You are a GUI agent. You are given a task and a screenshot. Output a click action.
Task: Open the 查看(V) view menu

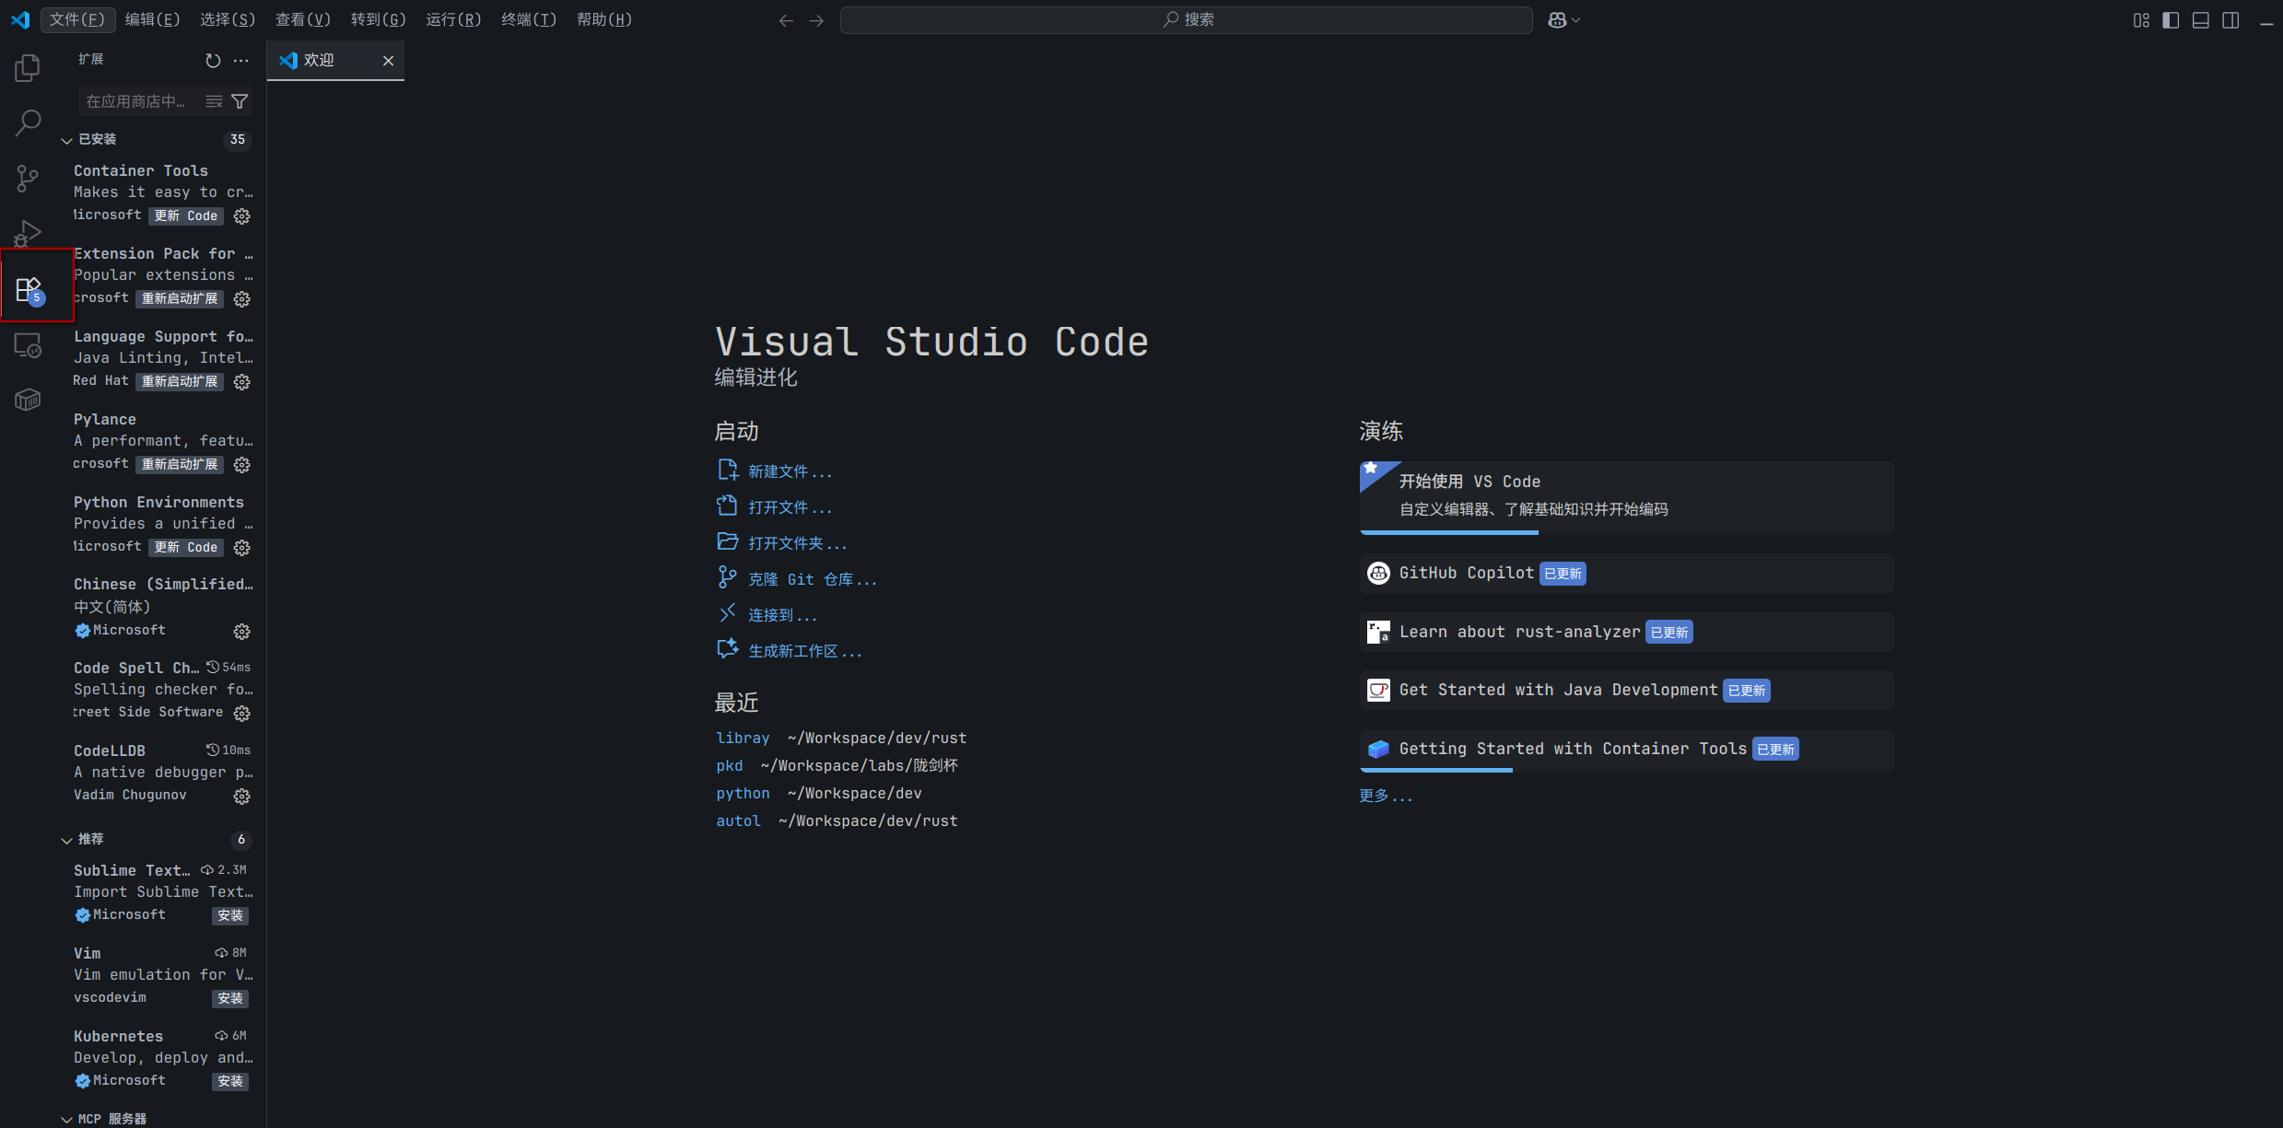(x=302, y=20)
